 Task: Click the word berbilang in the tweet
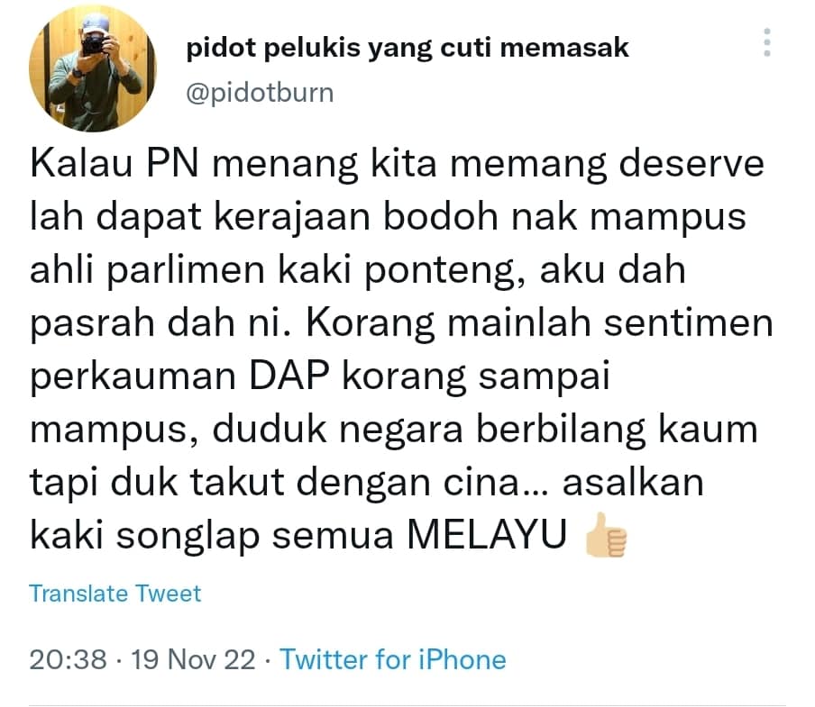click(561, 430)
